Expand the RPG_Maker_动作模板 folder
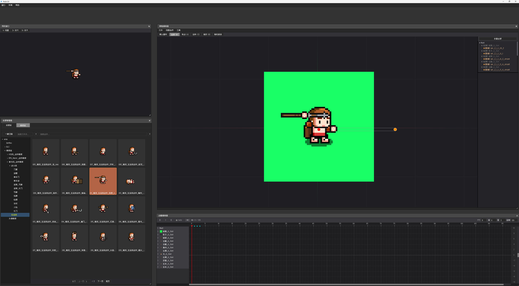The image size is (519, 286). 8,158
